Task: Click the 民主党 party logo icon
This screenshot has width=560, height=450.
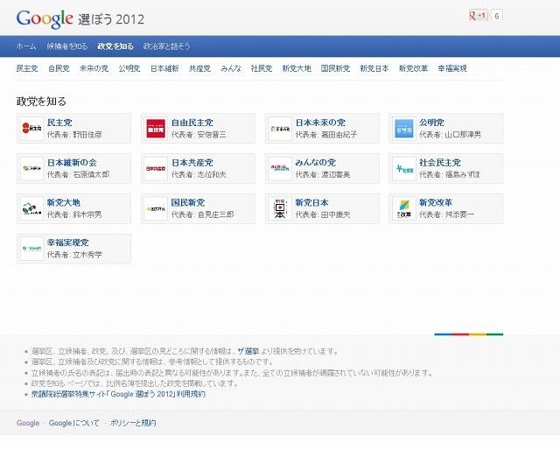Action: (x=31, y=129)
